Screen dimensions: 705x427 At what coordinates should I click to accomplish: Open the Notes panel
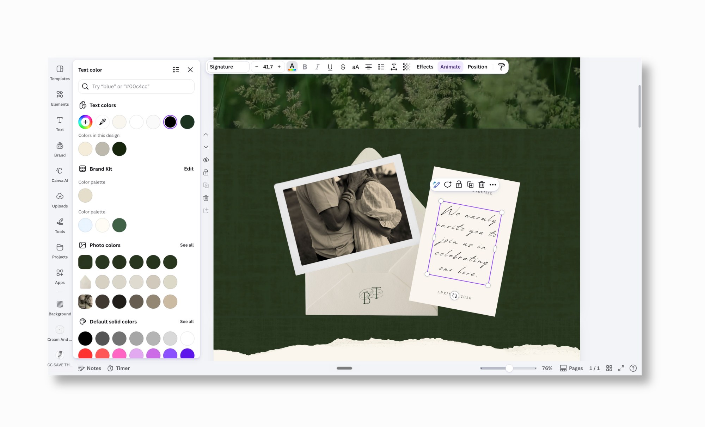[90, 368]
